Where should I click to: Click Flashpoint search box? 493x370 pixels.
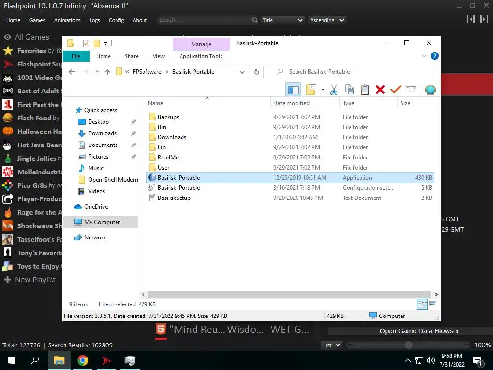pos(208,20)
